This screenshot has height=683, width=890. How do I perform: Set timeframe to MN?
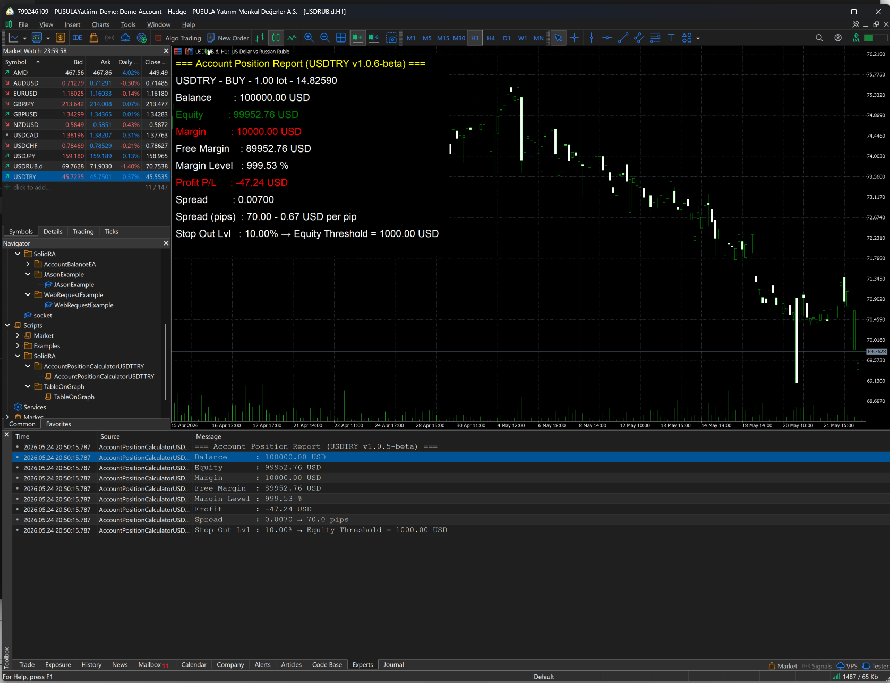coord(538,38)
